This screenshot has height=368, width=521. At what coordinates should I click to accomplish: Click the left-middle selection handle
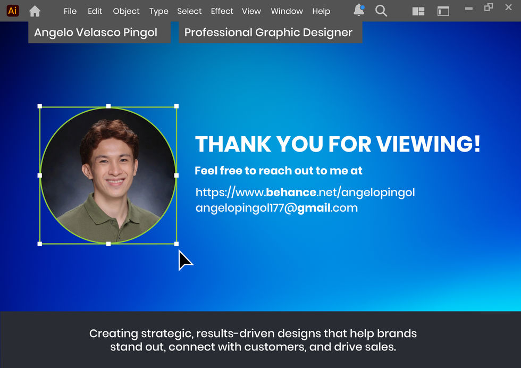click(x=40, y=175)
